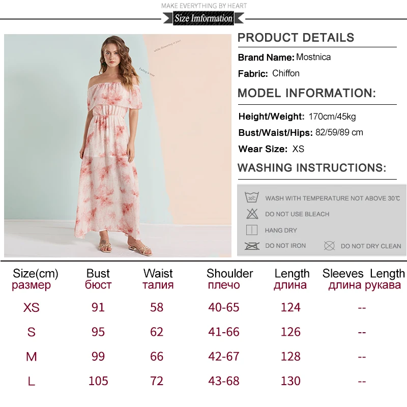Click the do not dry clean circle icon

point(329,246)
